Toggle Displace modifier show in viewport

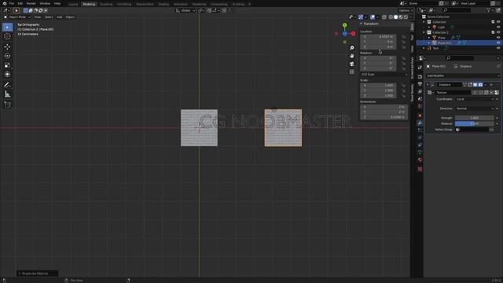475,85
